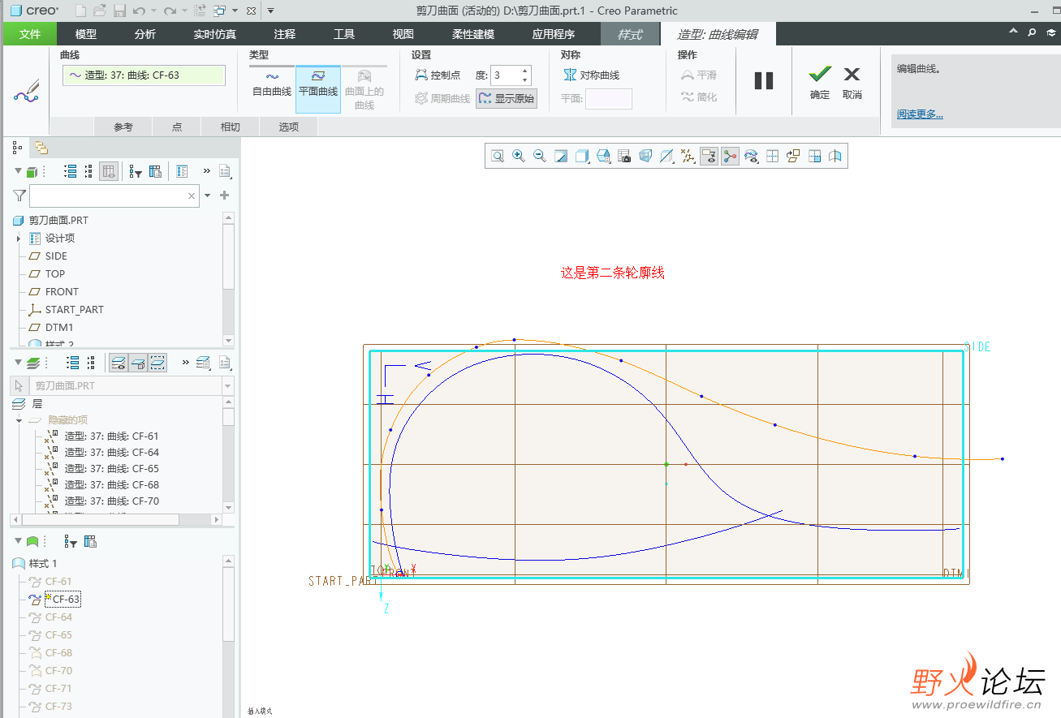Open the Saved Orientations icon
Image resolution: width=1061 pixels, height=718 pixels.
(x=603, y=156)
